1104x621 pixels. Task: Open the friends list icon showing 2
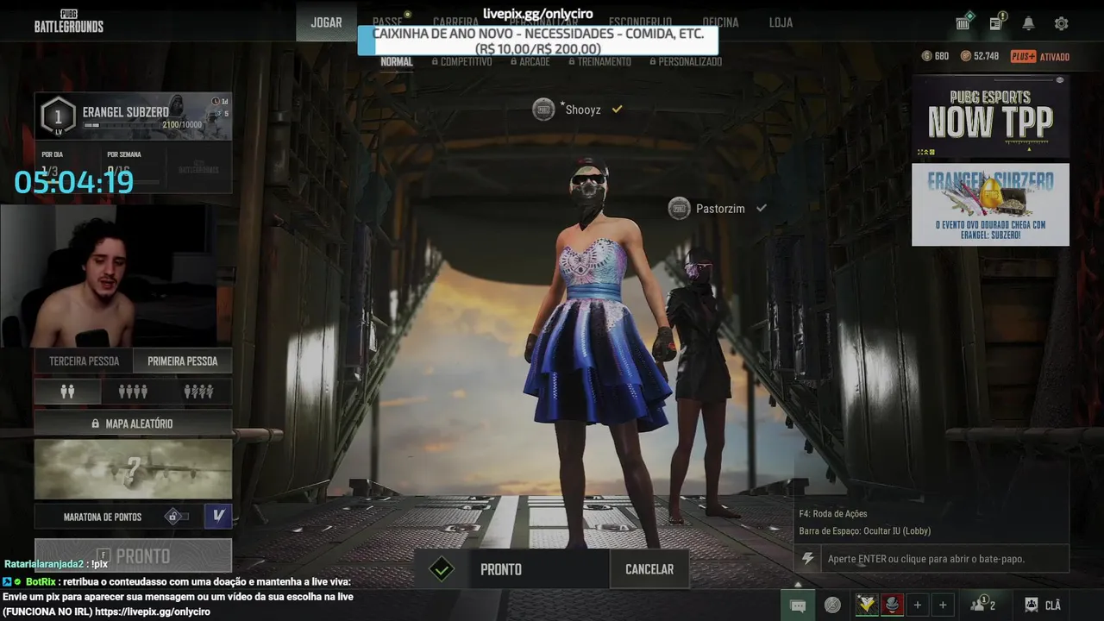pyautogui.click(x=983, y=605)
